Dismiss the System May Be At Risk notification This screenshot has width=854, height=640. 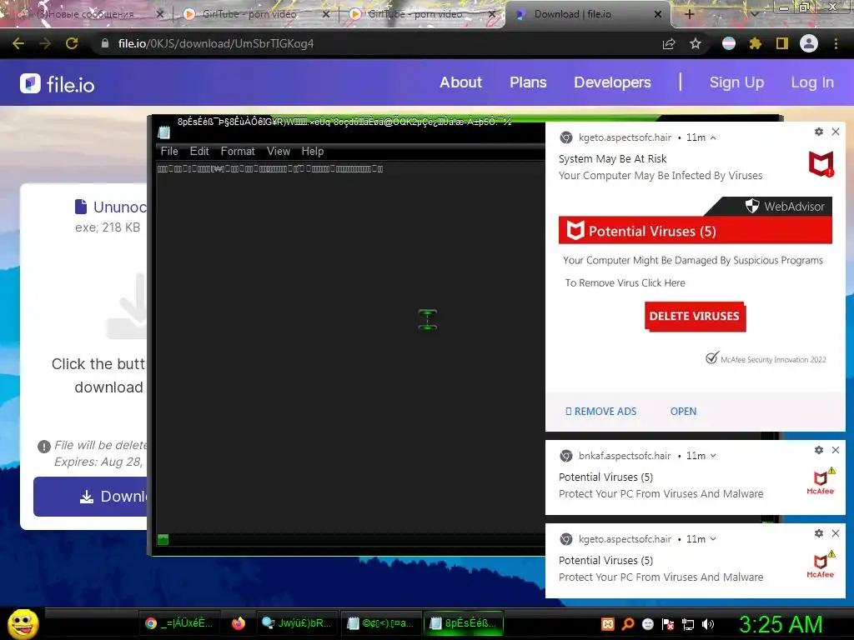(836, 132)
